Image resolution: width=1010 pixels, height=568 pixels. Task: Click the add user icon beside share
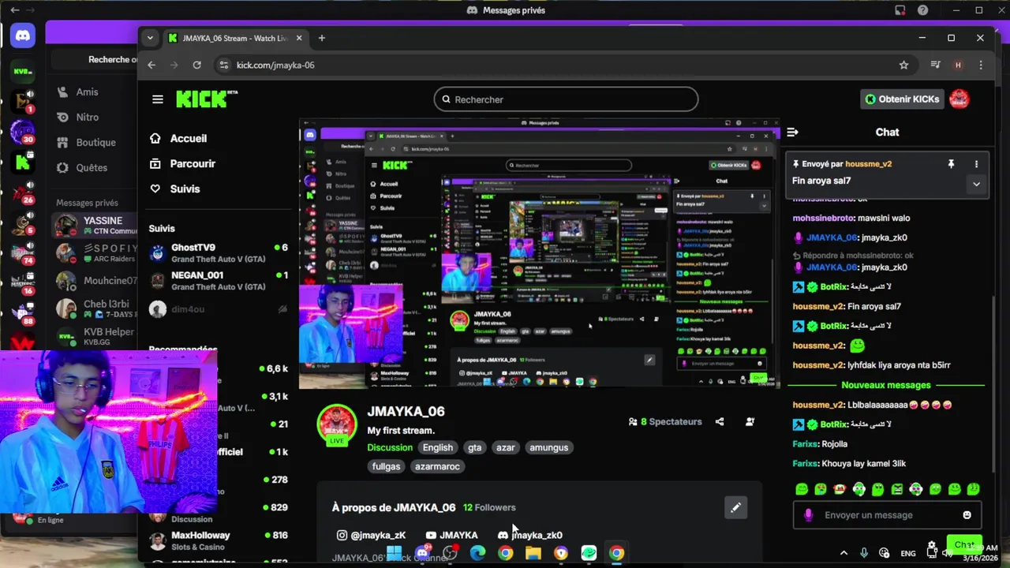750,422
